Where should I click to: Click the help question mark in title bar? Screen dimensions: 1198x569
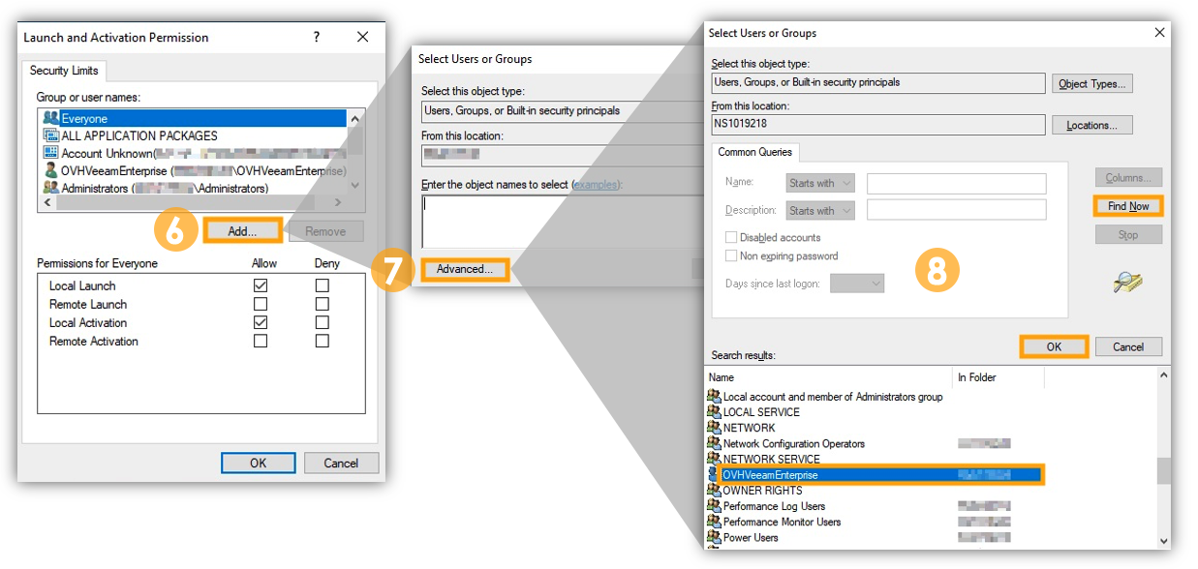tap(317, 37)
